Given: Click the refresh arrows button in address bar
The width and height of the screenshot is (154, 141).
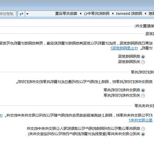Looking at the screenshot, I should click(x=22, y=13).
